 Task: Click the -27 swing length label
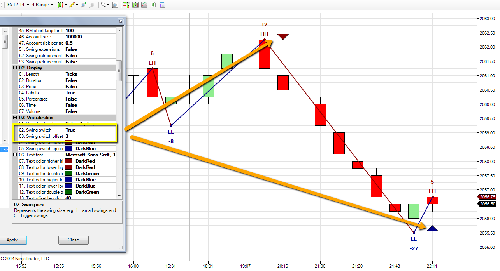414,248
